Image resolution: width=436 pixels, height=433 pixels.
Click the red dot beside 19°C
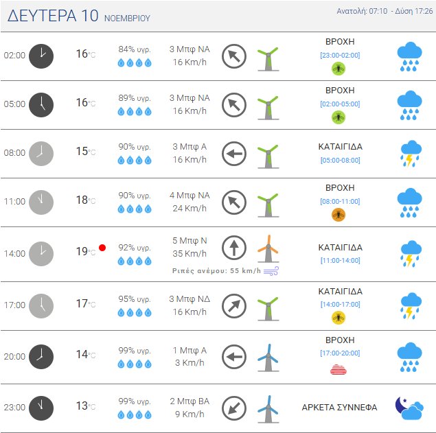102,247
